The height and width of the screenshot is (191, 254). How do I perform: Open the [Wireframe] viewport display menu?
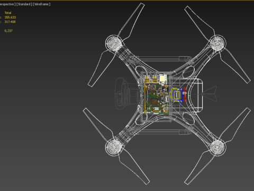pyautogui.click(x=42, y=4)
